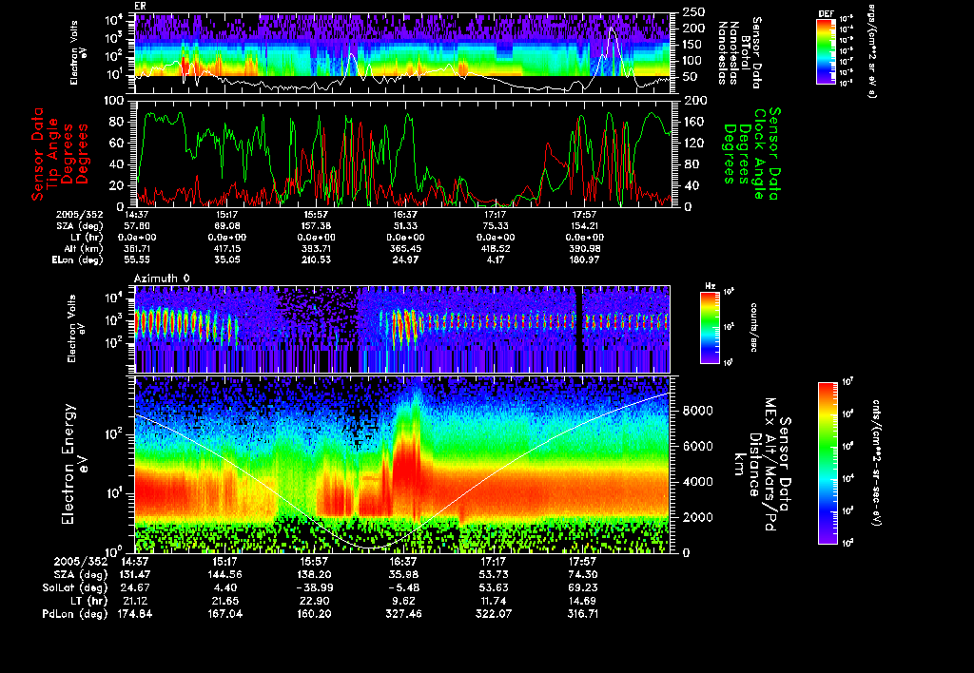The height and width of the screenshot is (673, 974).
Task: Click the ELon value 180.97
Action: [585, 260]
